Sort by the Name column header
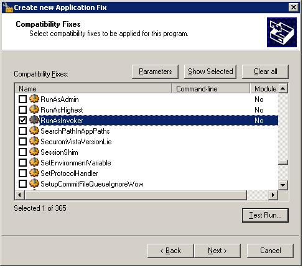This screenshot has width=303, height=268. pyautogui.click(x=93, y=89)
